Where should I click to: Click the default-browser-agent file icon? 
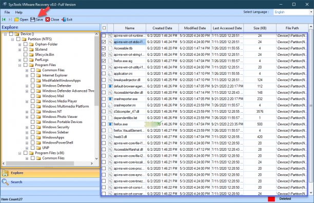click(x=110, y=86)
